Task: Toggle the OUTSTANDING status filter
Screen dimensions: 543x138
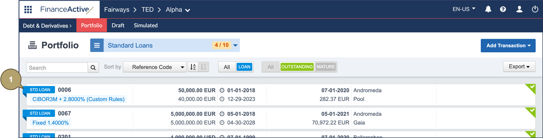Action: [x=297, y=67]
